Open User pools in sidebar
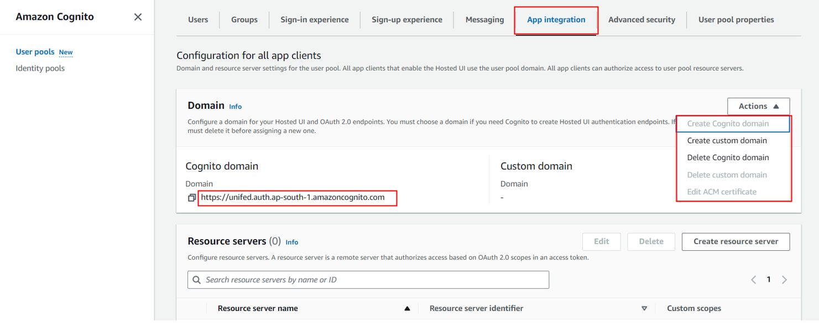 (35, 52)
